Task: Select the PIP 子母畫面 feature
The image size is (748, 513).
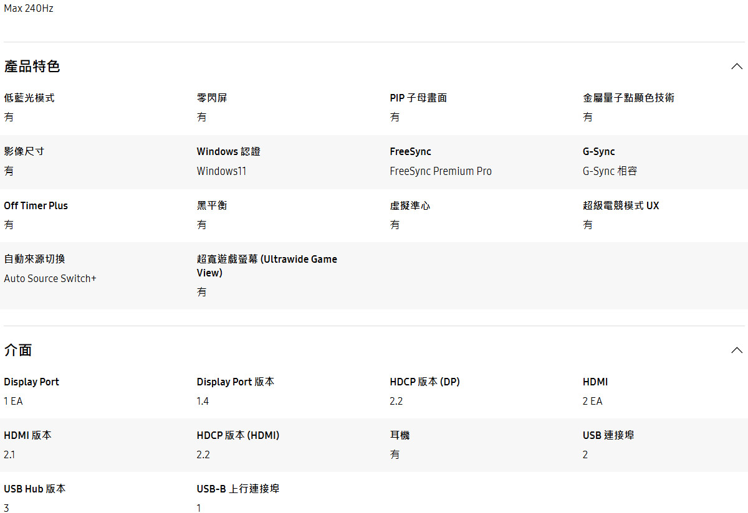Action: coord(418,97)
